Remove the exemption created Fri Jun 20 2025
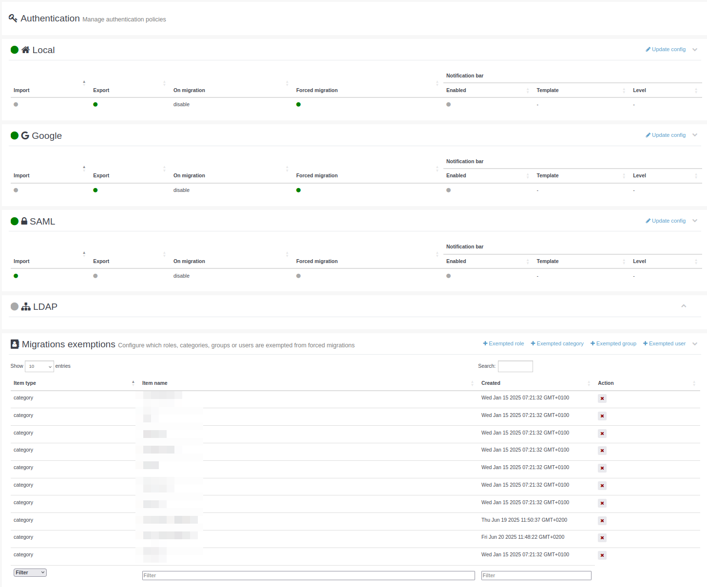 (602, 538)
